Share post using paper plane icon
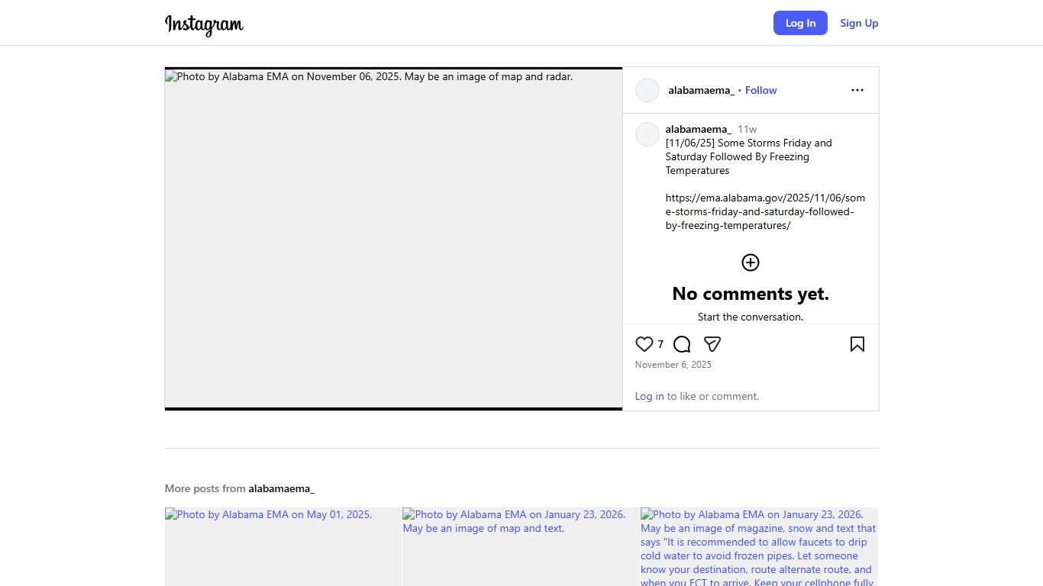This screenshot has height=586, width=1043. tap(712, 344)
